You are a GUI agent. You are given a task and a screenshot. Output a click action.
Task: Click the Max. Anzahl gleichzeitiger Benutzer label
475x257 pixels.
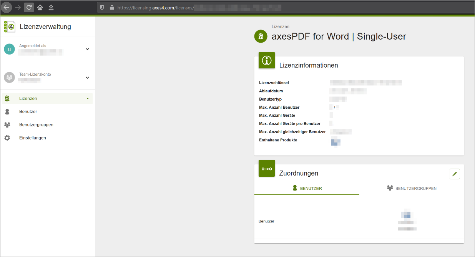point(292,132)
